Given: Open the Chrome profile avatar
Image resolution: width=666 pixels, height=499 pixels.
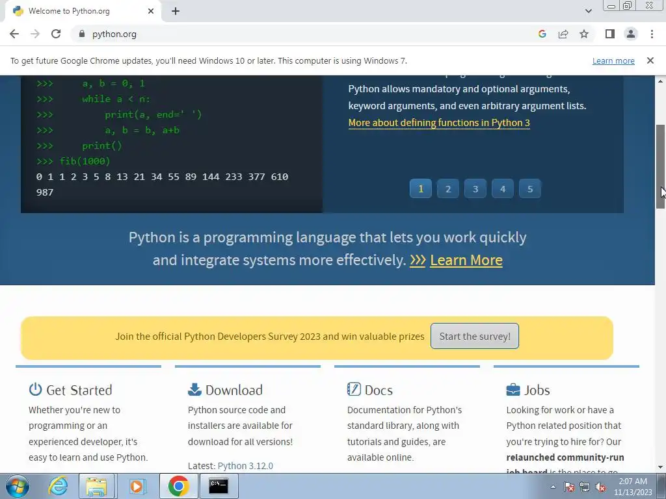Looking at the screenshot, I should tap(631, 34).
